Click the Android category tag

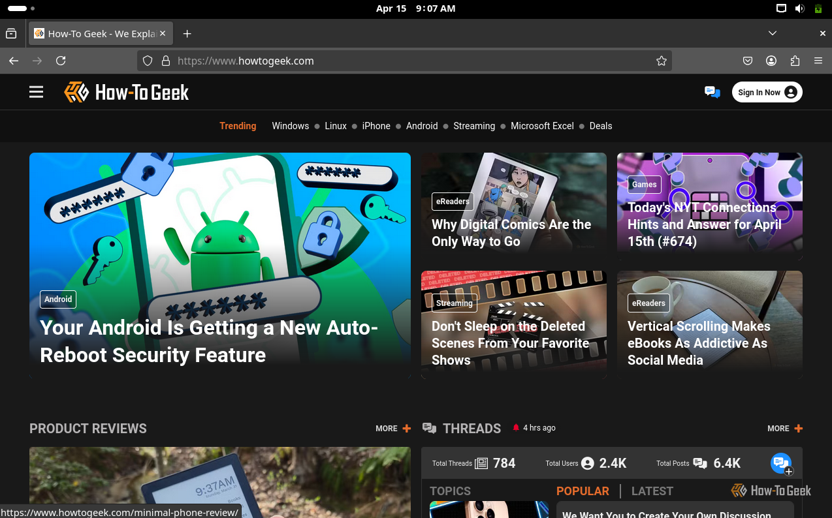click(x=58, y=299)
